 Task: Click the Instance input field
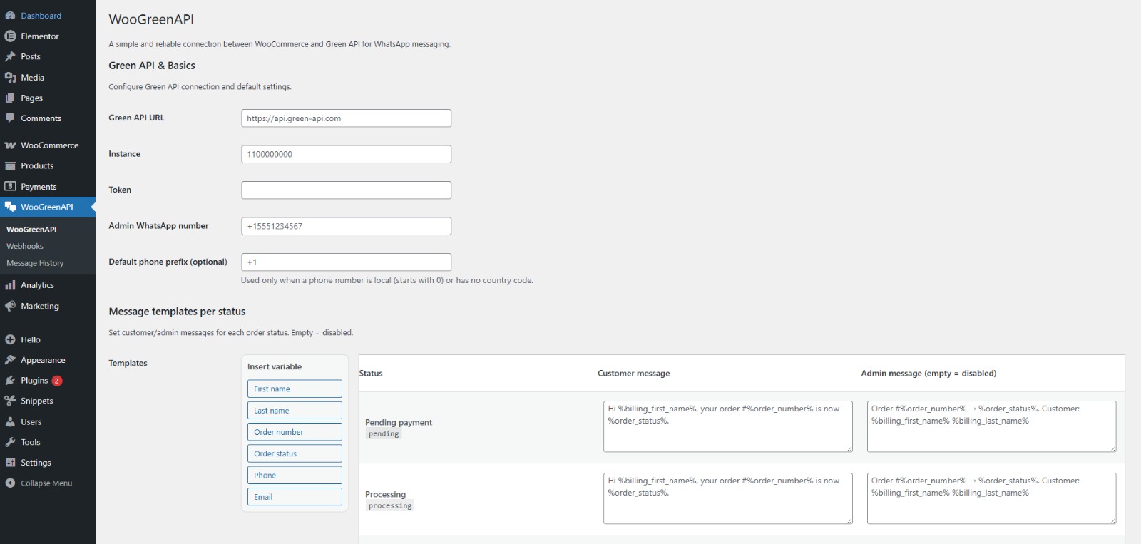(347, 154)
